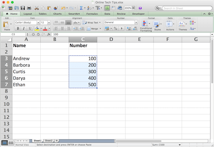
Task: Toggle Underline formatting
Action: [x=30, y=29]
